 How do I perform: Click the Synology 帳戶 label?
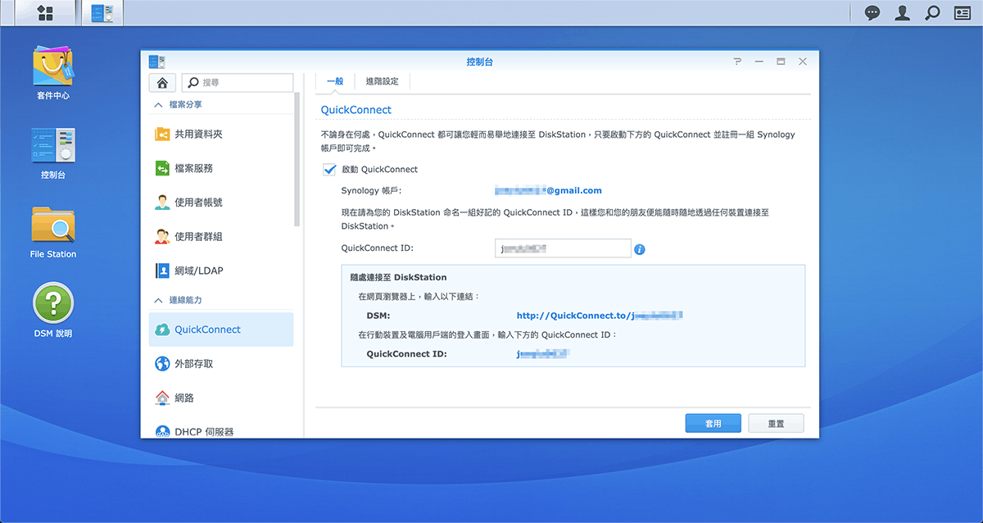(x=371, y=191)
